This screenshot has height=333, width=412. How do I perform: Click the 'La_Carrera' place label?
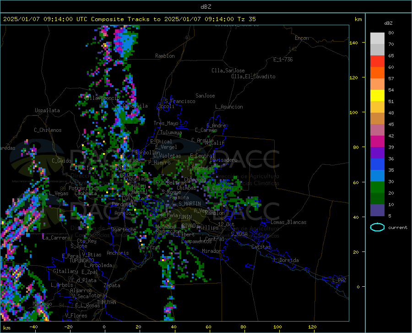(56, 238)
